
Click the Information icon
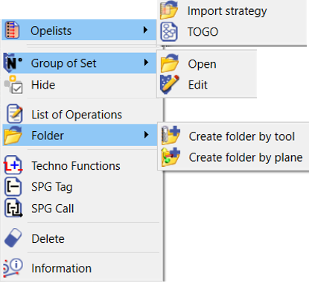(13, 267)
